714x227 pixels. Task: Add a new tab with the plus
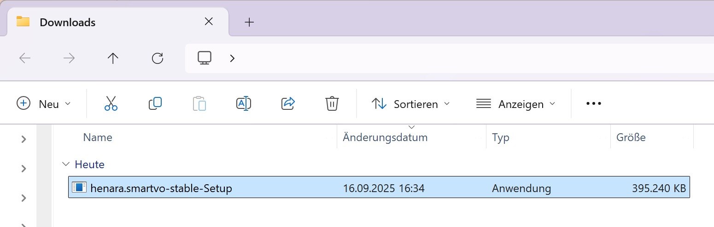249,22
